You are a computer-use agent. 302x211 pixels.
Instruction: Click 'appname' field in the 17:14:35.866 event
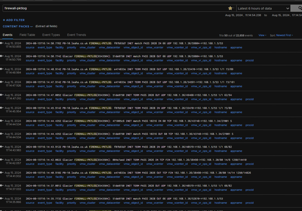(x=236, y=203)
